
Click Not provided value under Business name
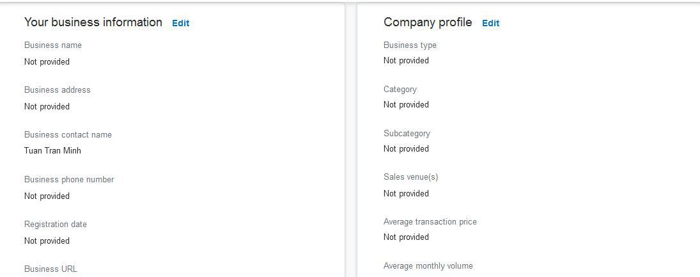pyautogui.click(x=47, y=62)
